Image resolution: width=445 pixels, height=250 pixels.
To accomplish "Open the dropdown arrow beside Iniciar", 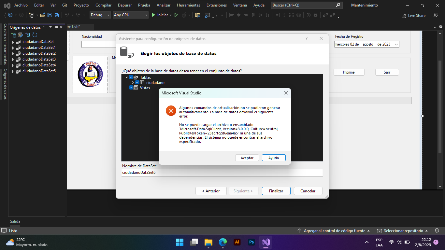I will click(x=170, y=15).
